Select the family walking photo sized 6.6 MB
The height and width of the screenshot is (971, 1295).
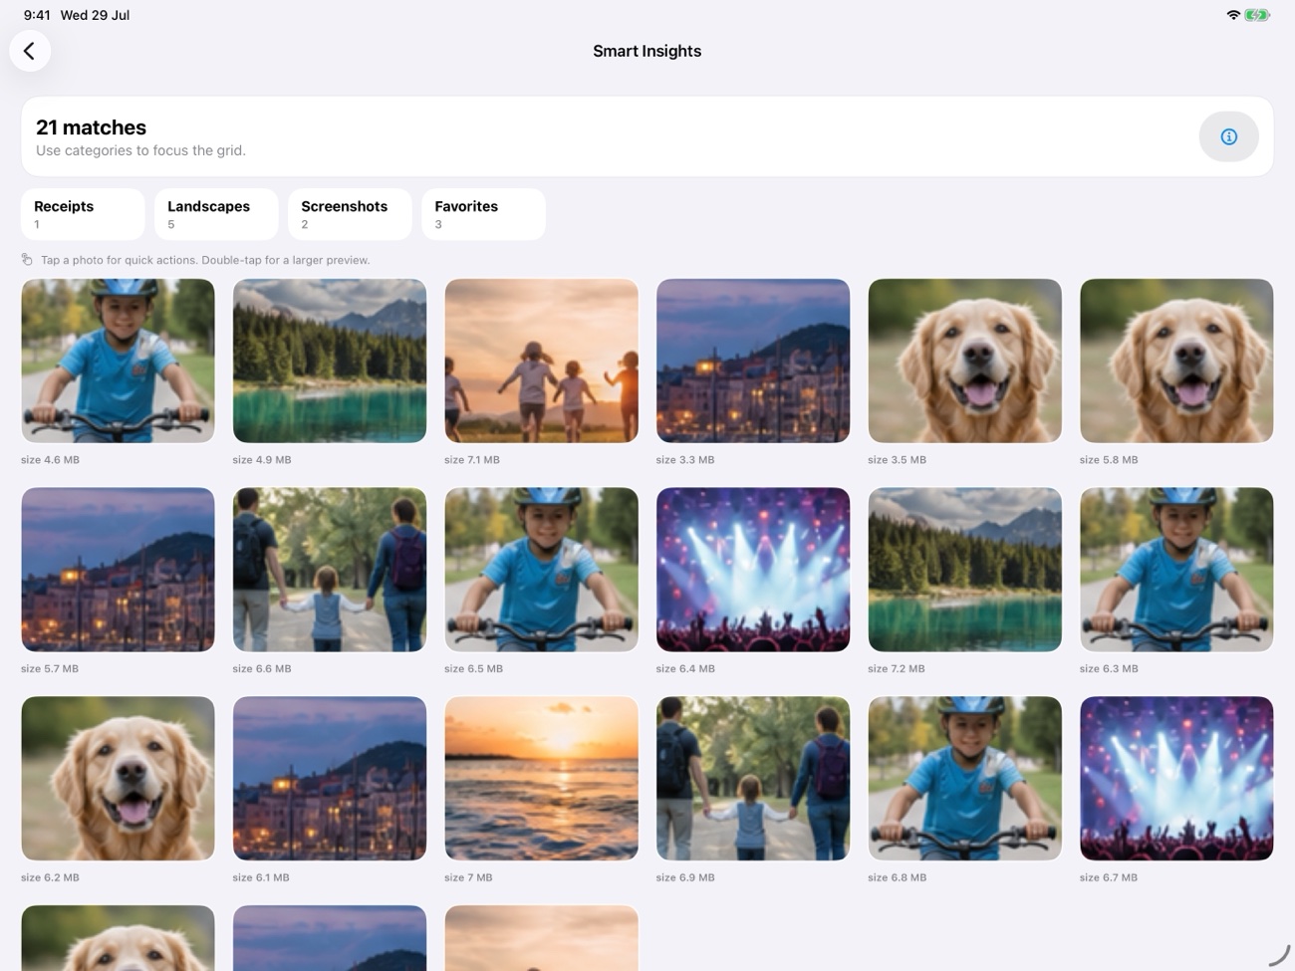[330, 570]
